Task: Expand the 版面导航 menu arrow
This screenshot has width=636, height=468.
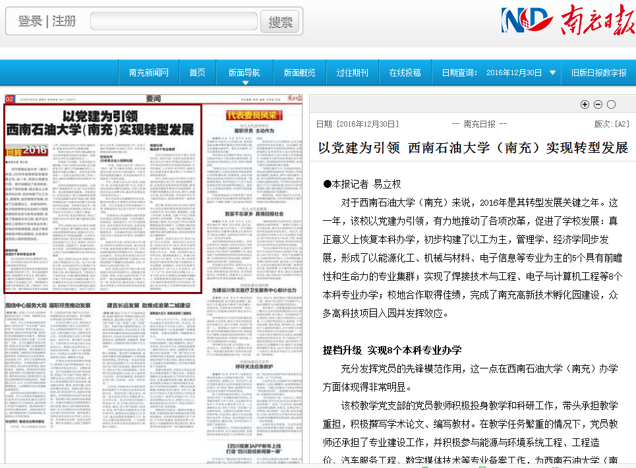Action: click(245, 83)
